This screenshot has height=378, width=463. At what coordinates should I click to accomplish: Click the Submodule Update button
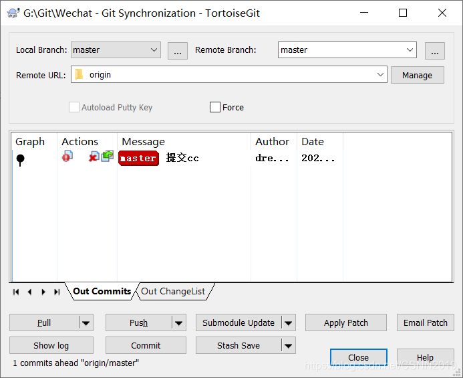click(x=239, y=322)
